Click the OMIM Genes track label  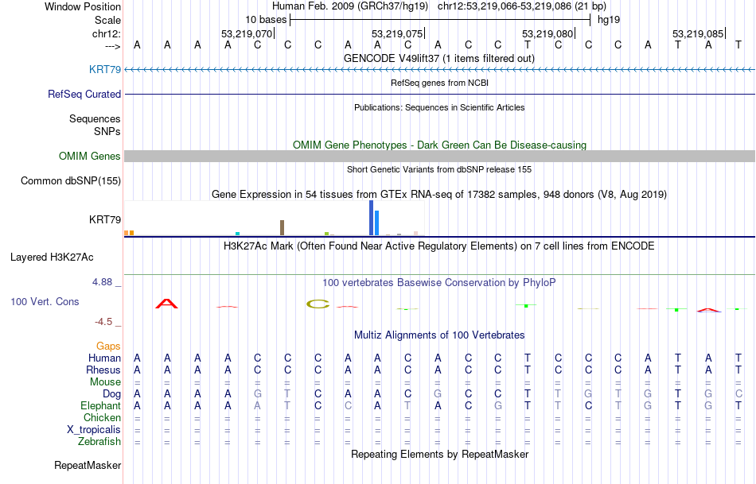click(x=90, y=156)
